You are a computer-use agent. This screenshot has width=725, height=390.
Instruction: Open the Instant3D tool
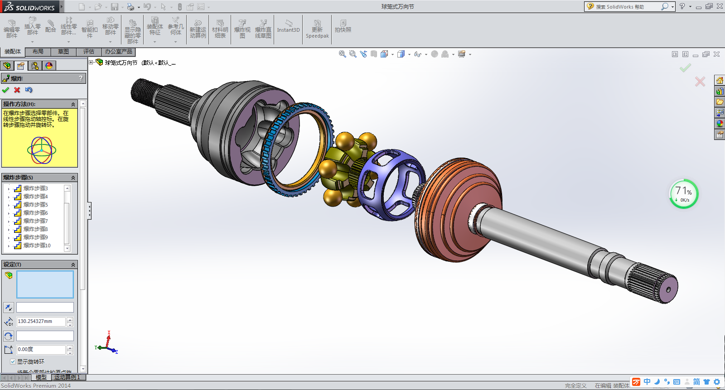point(288,26)
